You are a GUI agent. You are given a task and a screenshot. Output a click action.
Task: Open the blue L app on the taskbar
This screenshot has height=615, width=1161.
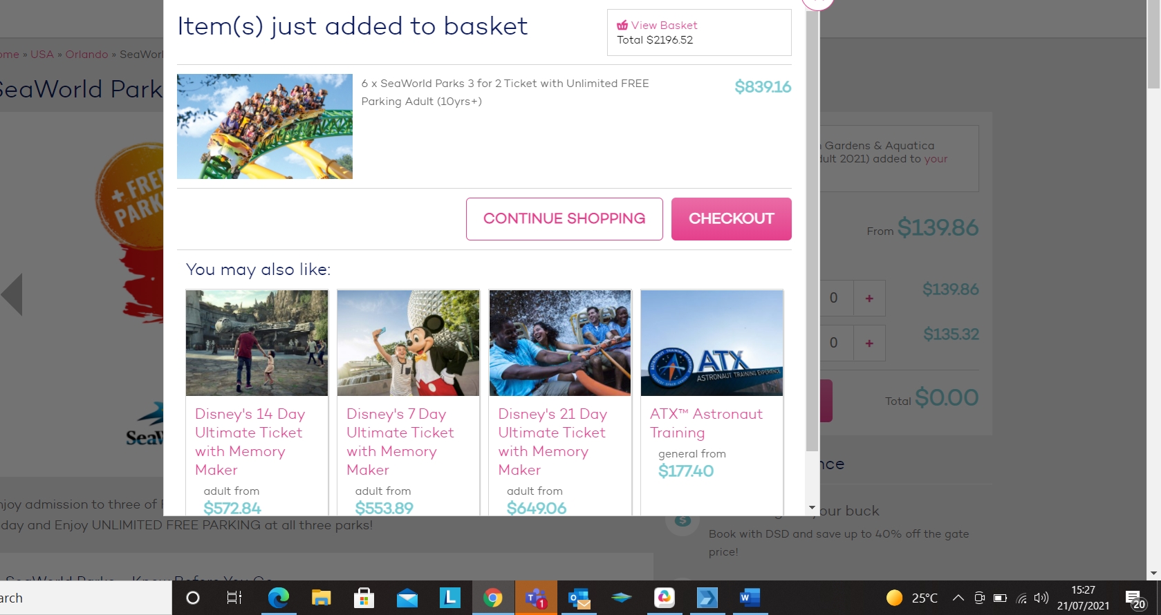click(x=450, y=598)
